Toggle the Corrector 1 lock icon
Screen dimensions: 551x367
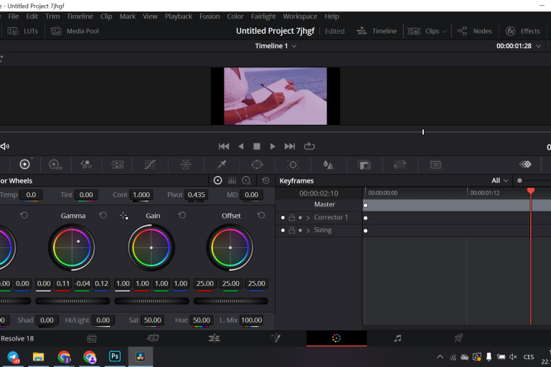291,218
